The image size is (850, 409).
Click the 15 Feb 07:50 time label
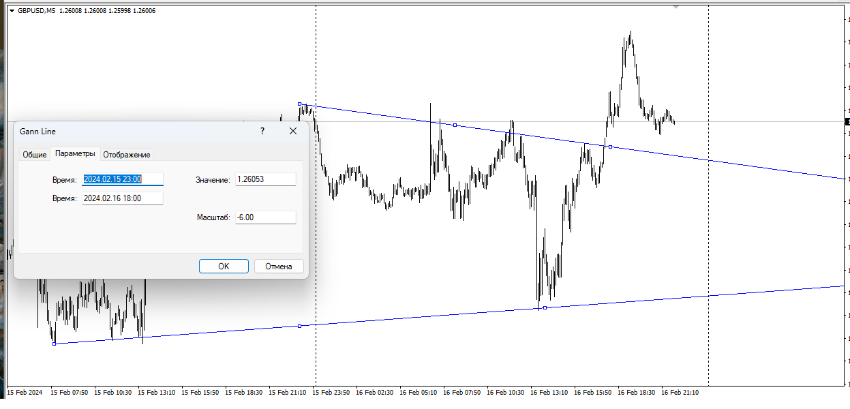pyautogui.click(x=69, y=393)
